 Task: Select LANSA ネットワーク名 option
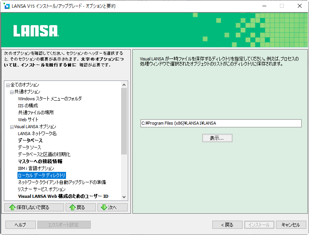coord(37,134)
